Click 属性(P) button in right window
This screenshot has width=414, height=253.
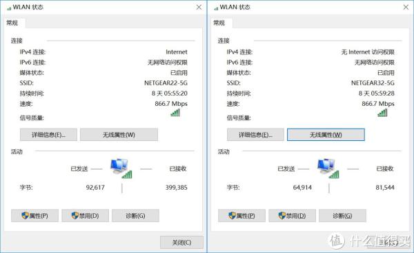click(x=242, y=216)
